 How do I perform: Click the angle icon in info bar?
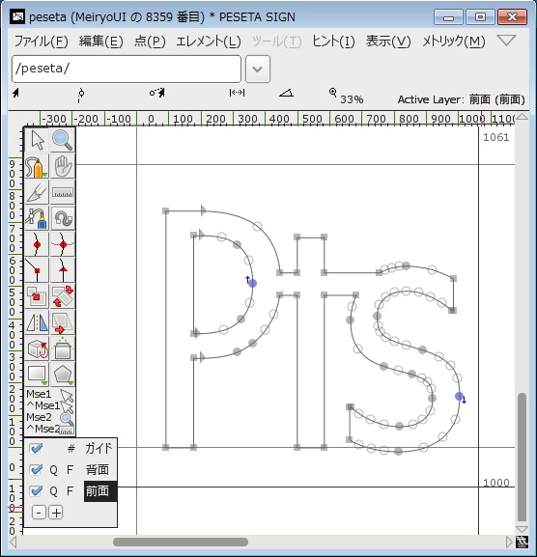(x=286, y=93)
